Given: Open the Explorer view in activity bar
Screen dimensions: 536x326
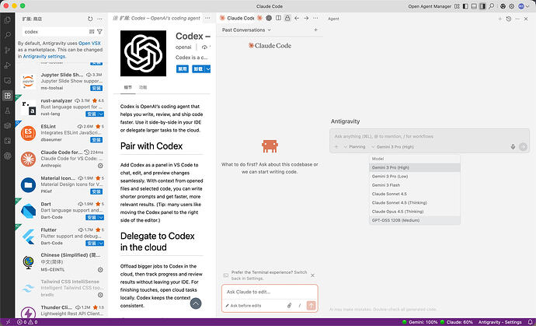Looking at the screenshot, I should click(x=8, y=20).
